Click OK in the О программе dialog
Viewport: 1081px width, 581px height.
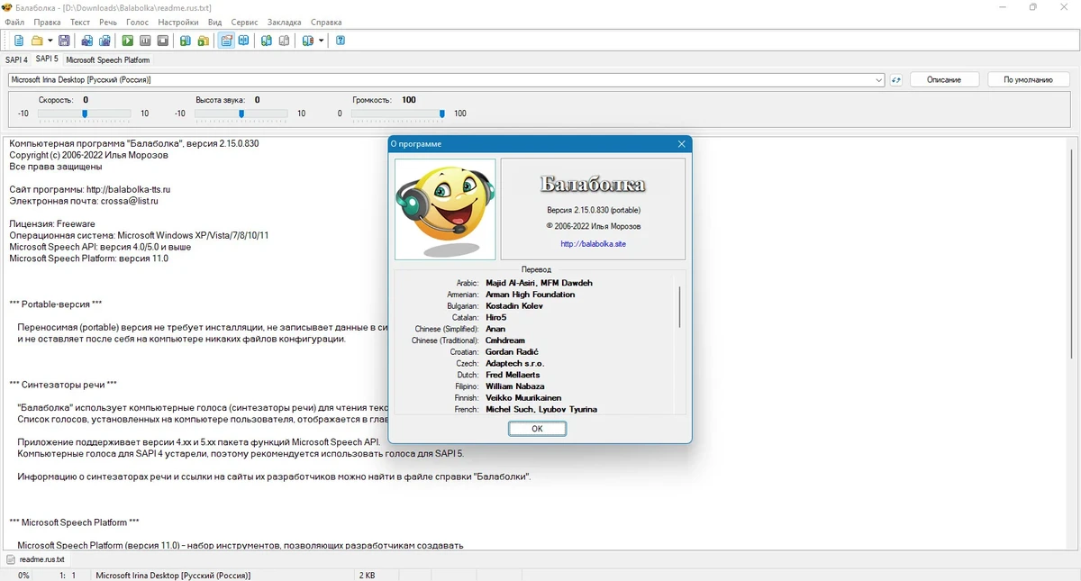click(x=537, y=429)
